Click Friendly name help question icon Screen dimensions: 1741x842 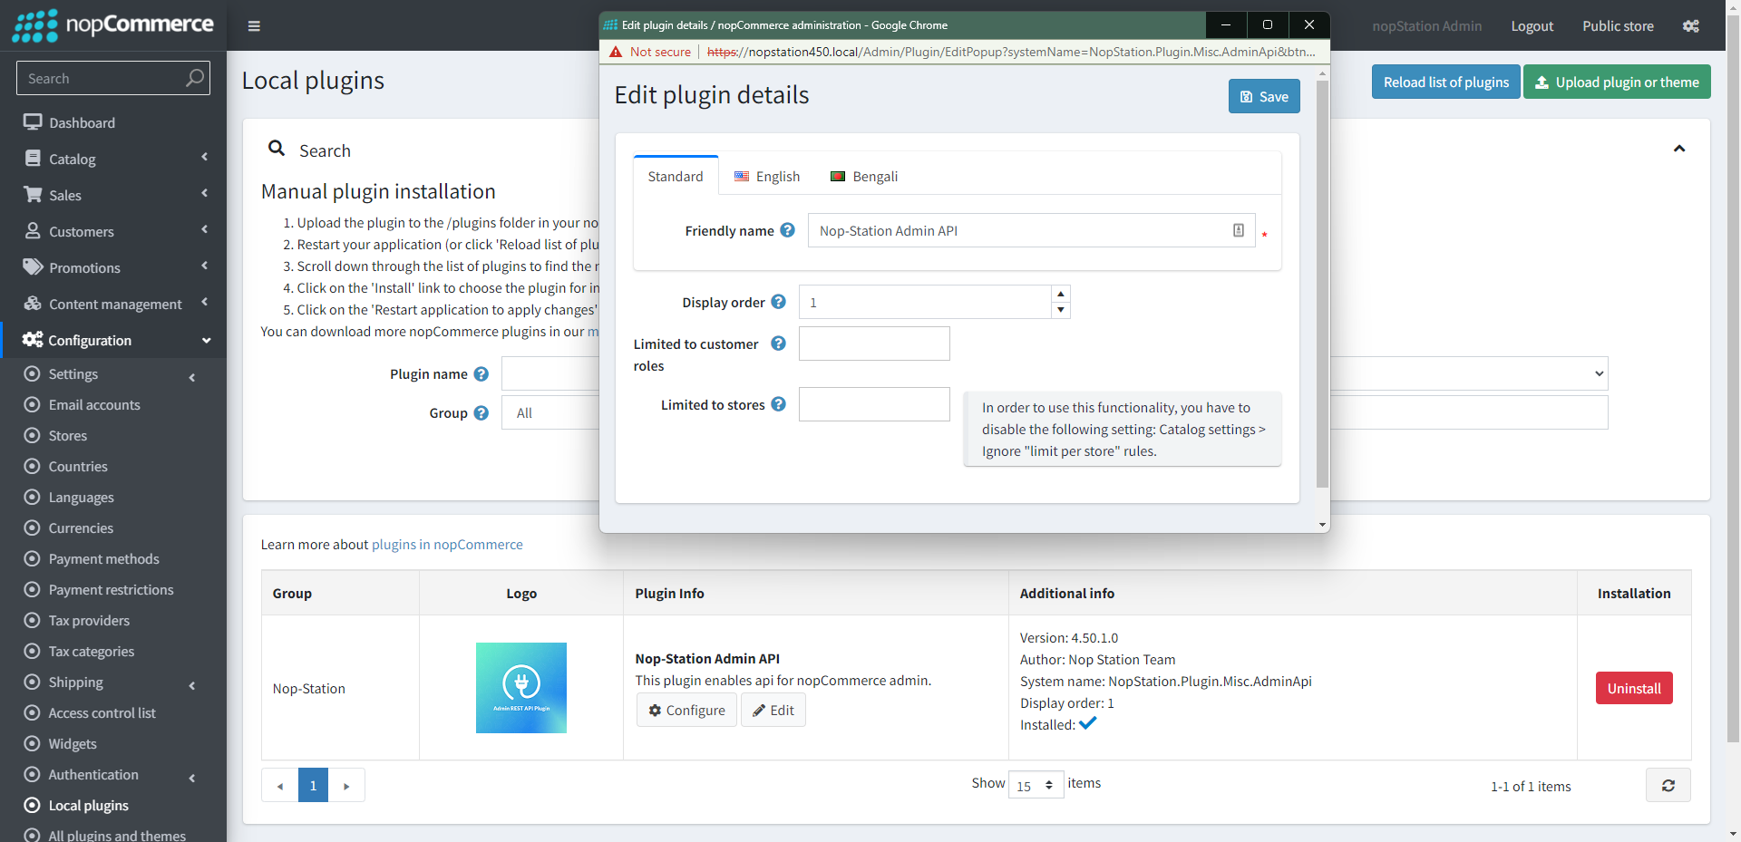(x=787, y=230)
